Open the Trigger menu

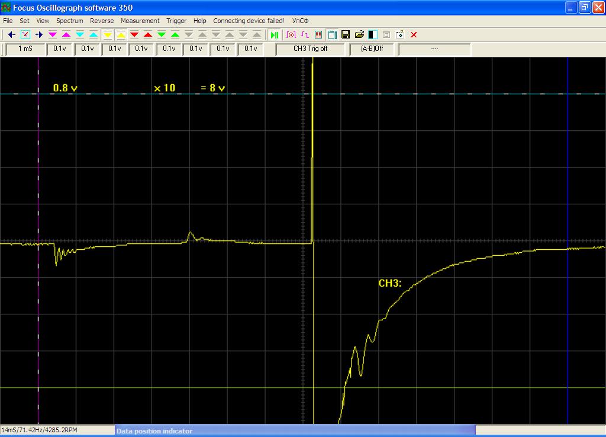click(176, 21)
